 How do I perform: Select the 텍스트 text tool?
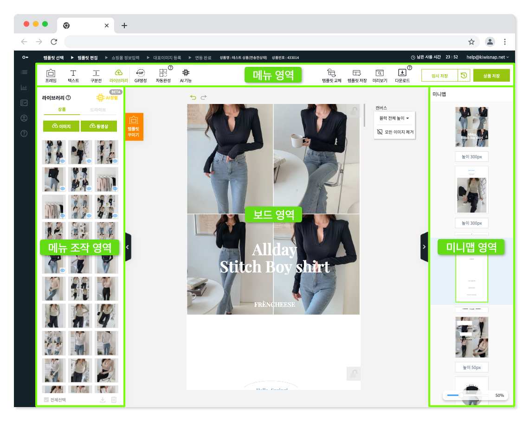(x=73, y=76)
